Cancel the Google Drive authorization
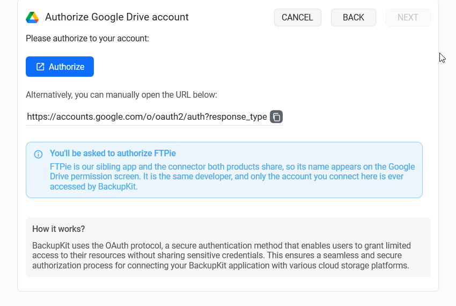The image size is (456, 306). [298, 18]
